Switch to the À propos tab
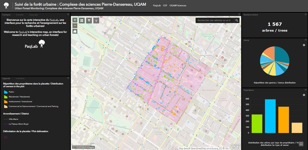308x150 pixels. [6, 15]
